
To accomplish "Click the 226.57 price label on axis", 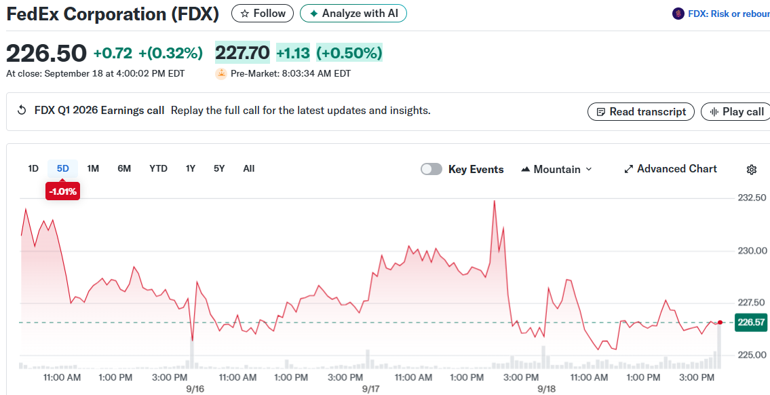I will [751, 322].
